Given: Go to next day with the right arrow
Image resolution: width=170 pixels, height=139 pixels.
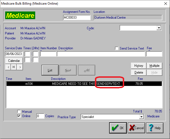Looking at the screenshot, I should click(20, 67).
